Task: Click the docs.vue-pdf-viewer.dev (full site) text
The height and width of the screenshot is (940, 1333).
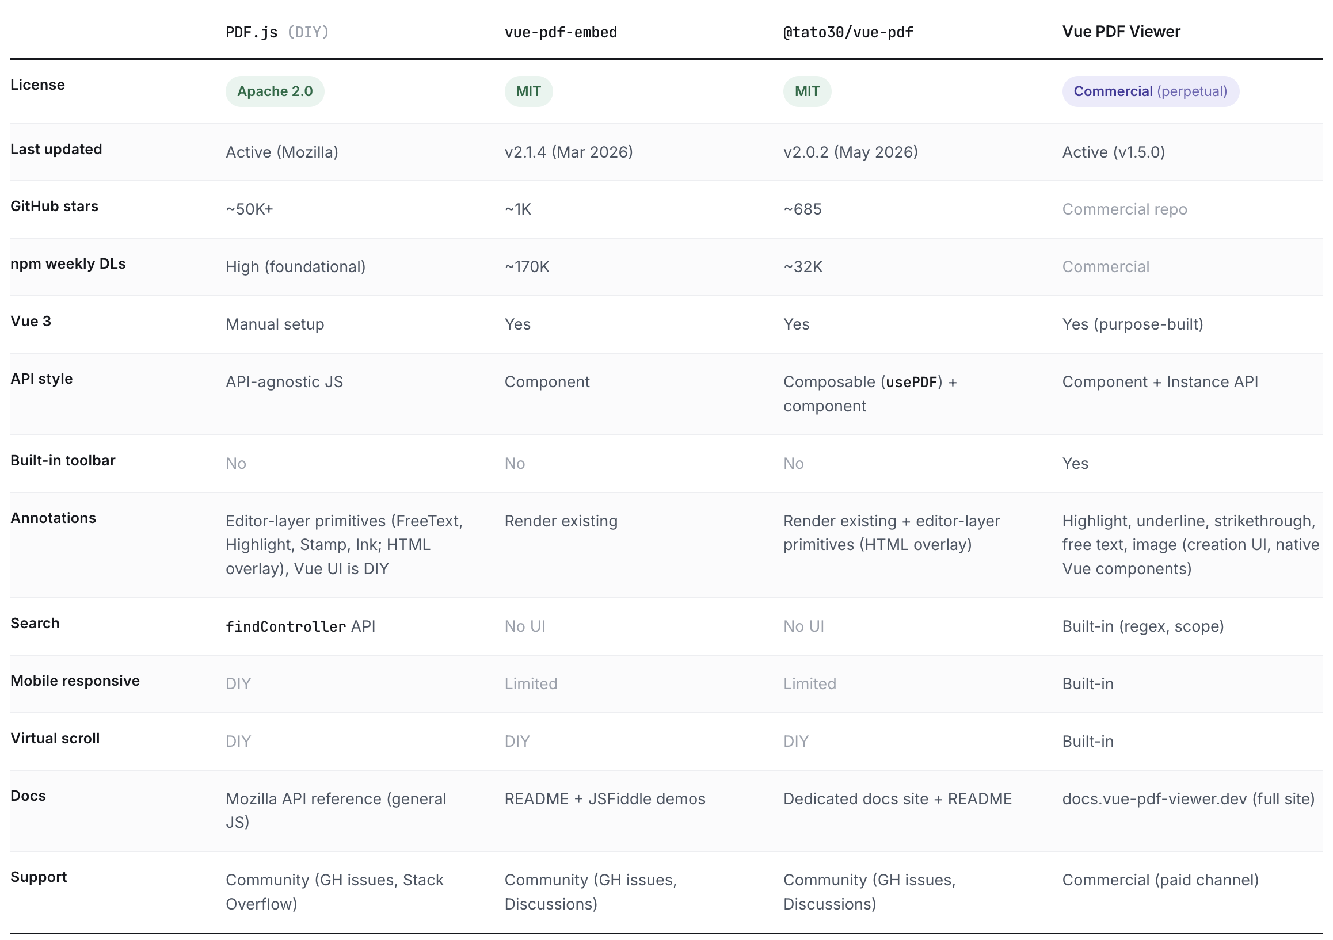Action: 1189,799
